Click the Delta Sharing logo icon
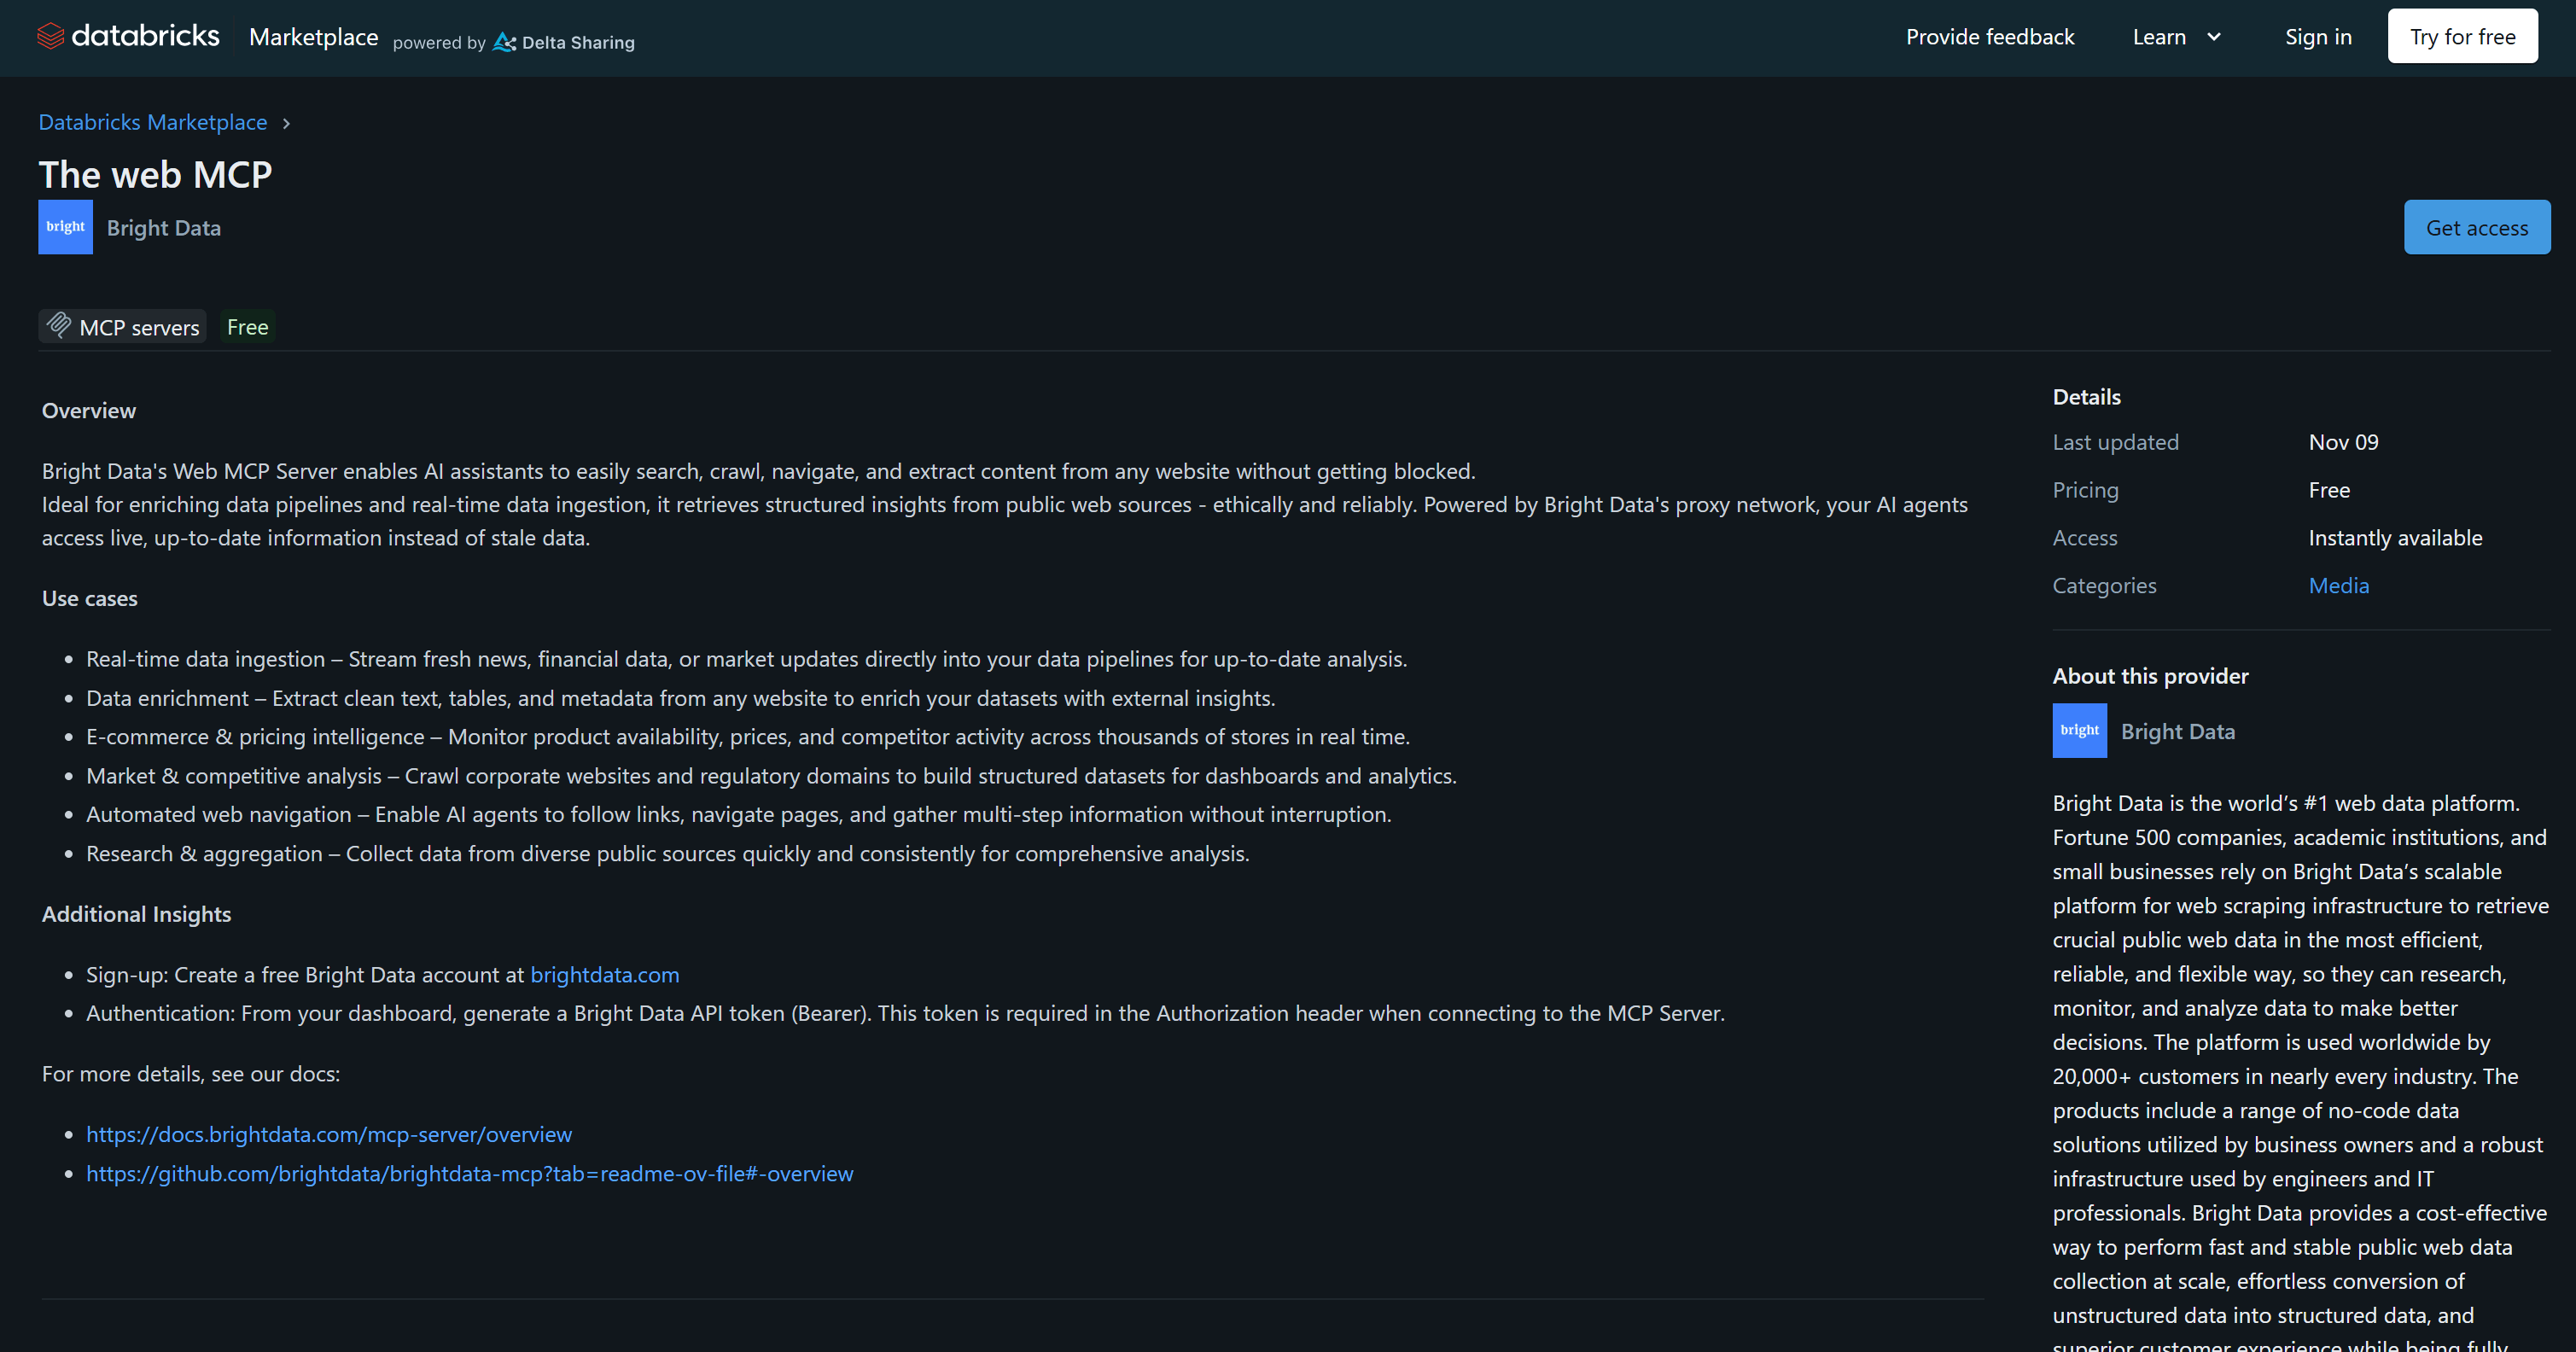2576x1352 pixels. point(505,42)
